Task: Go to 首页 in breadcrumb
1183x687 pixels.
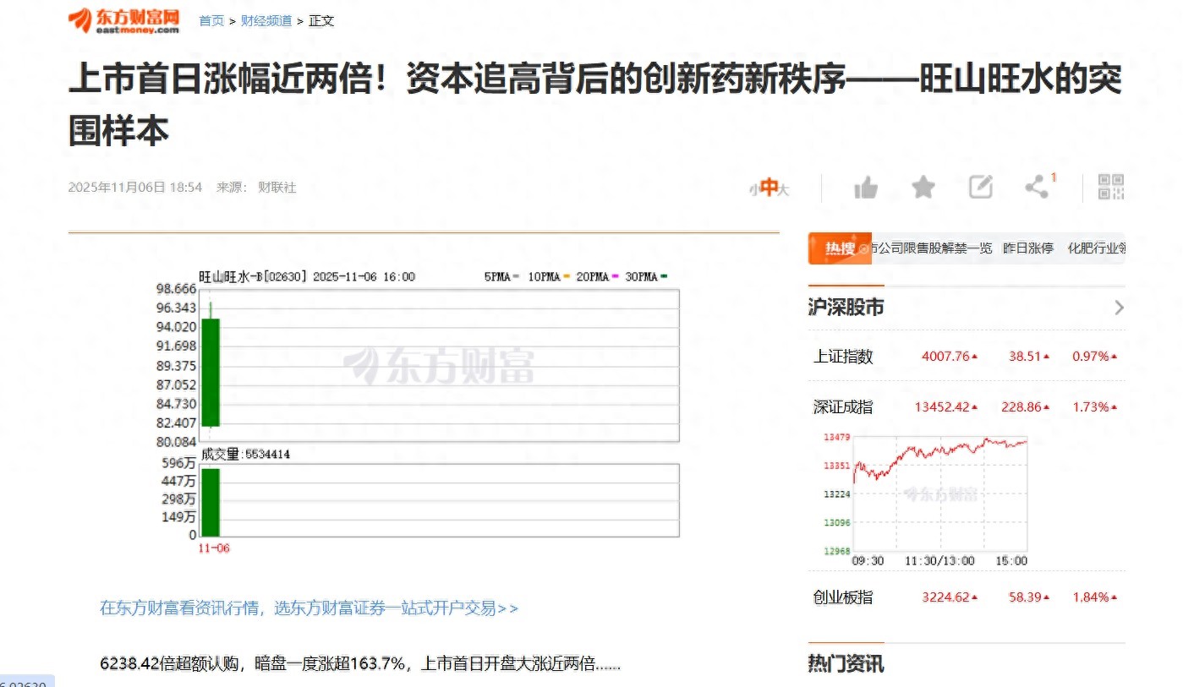Action: [211, 20]
